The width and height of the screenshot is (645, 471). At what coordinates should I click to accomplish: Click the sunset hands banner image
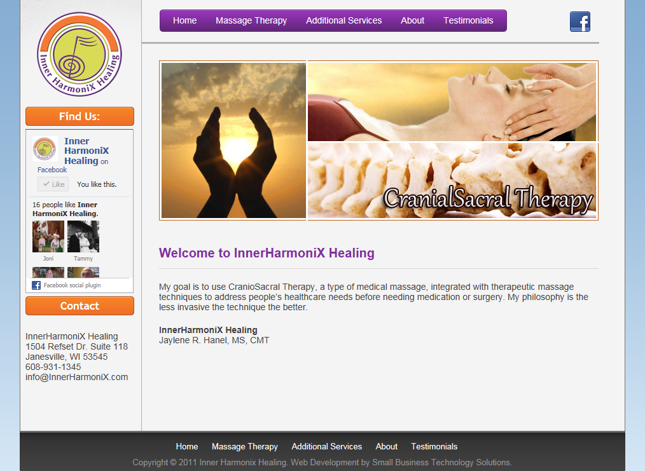click(233, 140)
